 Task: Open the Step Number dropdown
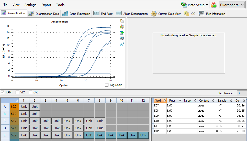pyautogui.click(x=242, y=93)
